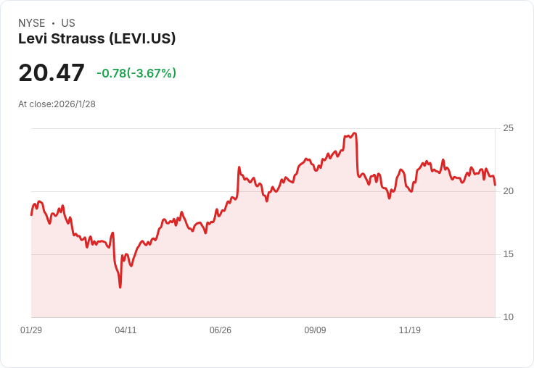Click the highest peak of the price line

[354, 133]
